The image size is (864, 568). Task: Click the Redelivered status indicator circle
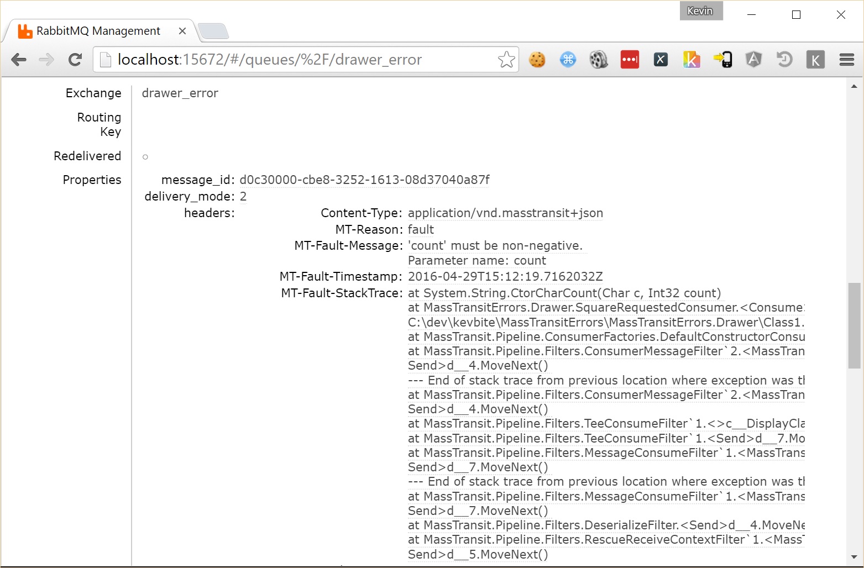(145, 157)
